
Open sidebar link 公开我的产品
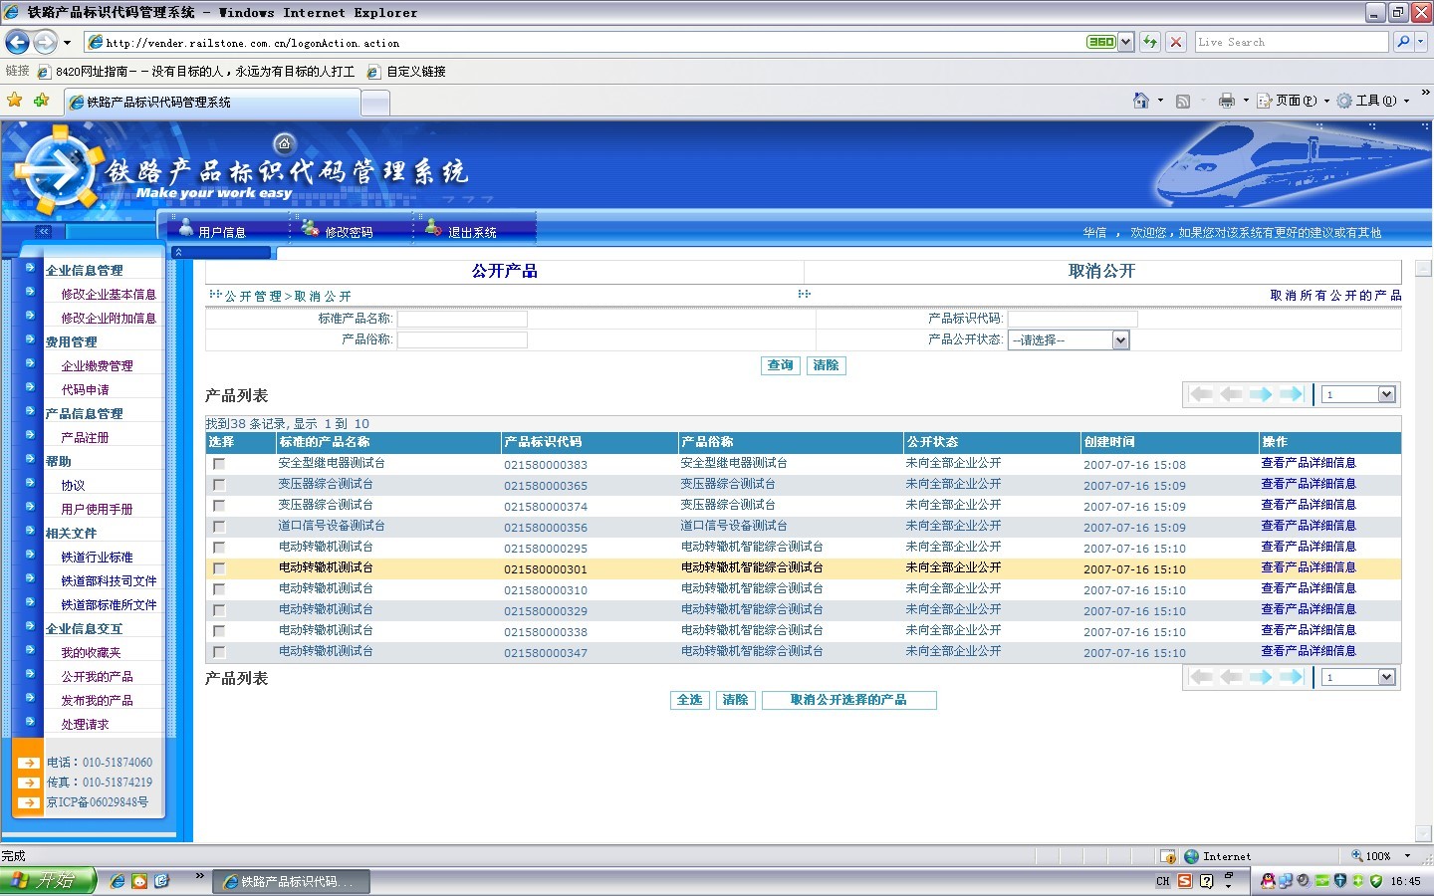tap(97, 677)
